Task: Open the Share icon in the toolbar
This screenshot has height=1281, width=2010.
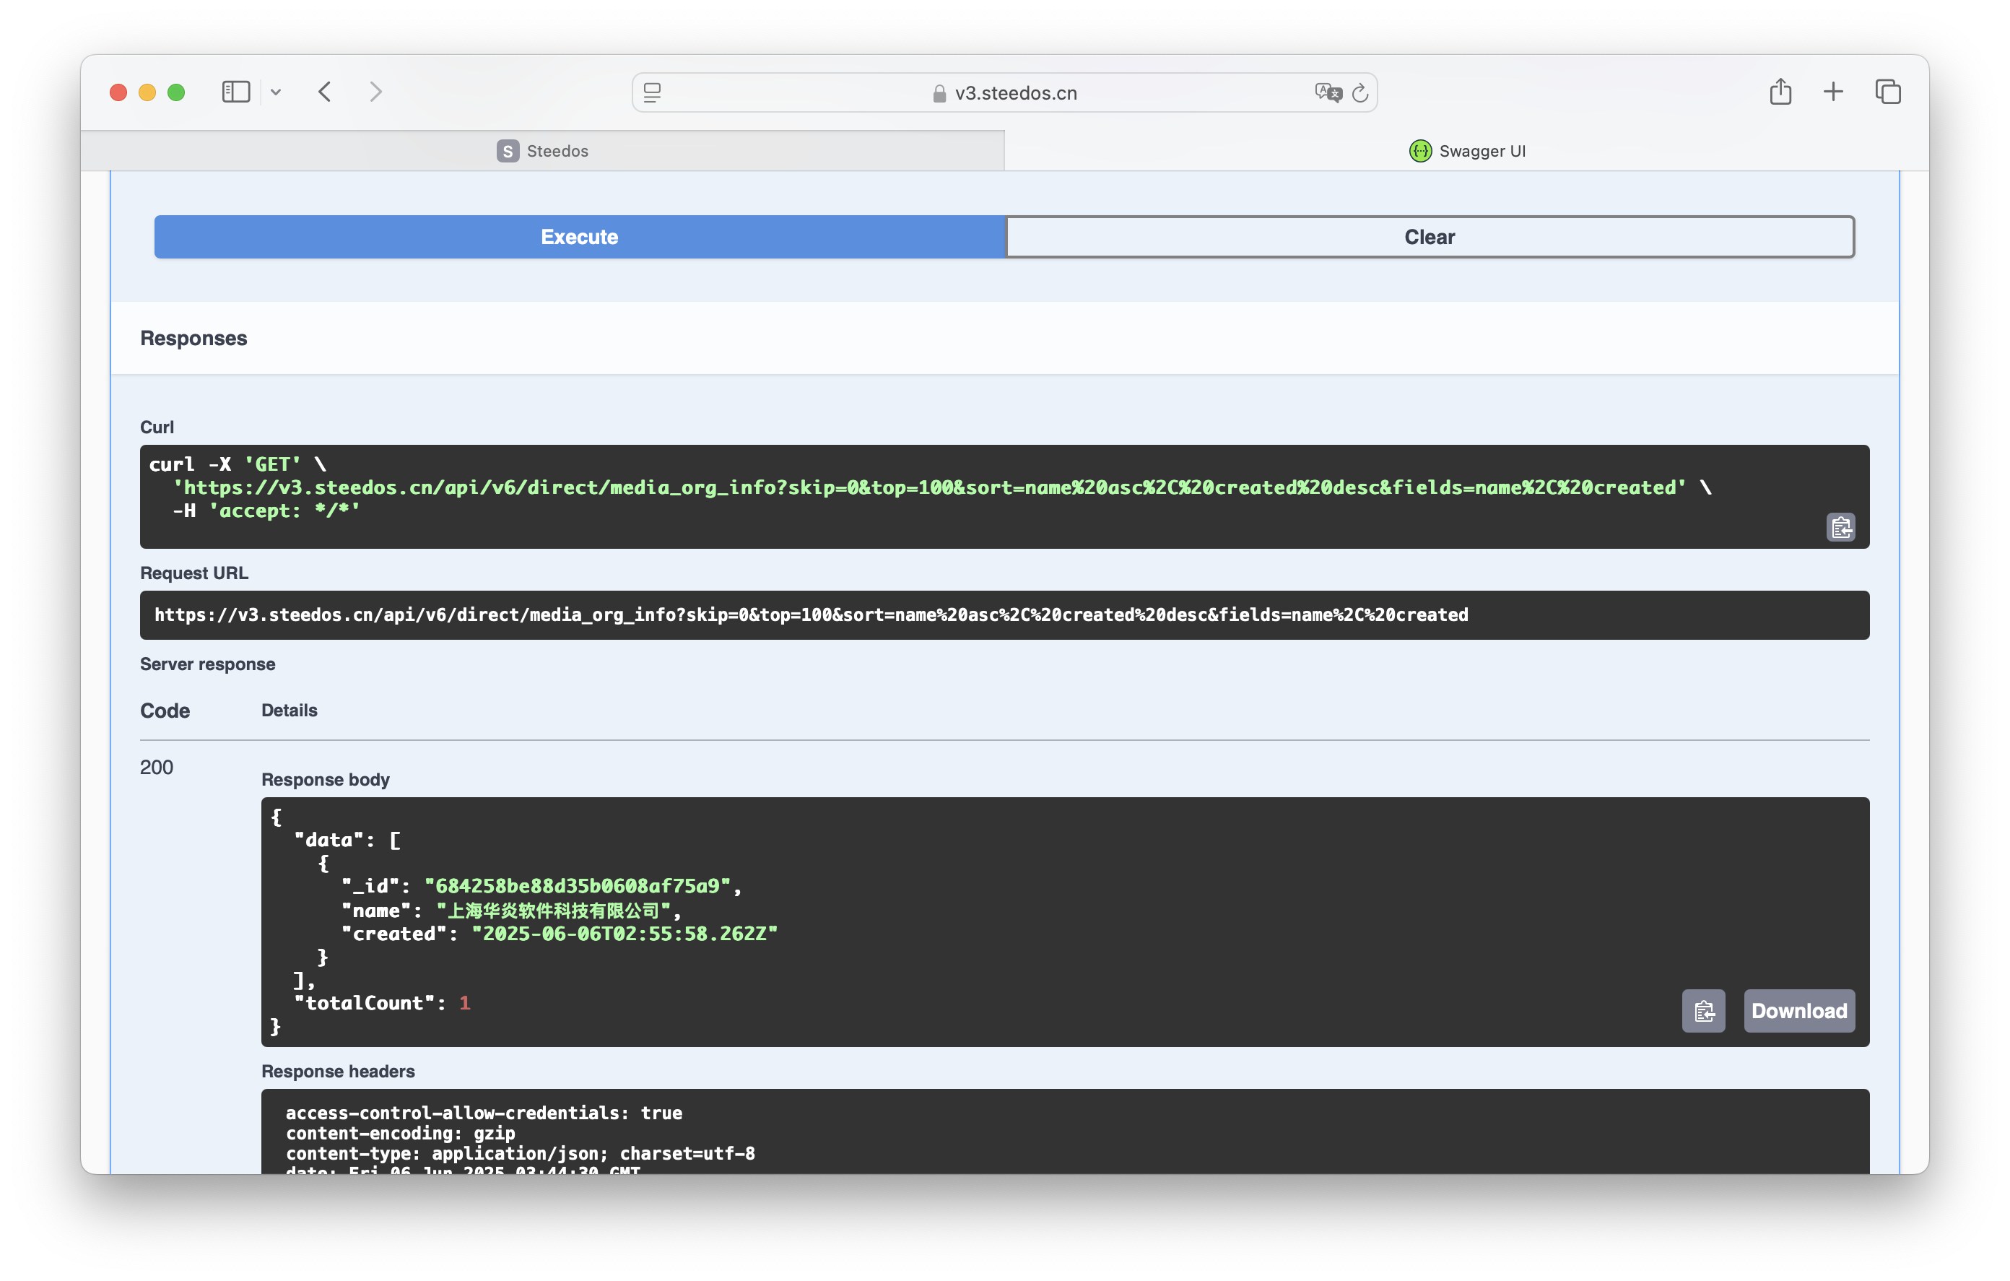Action: 1780,91
